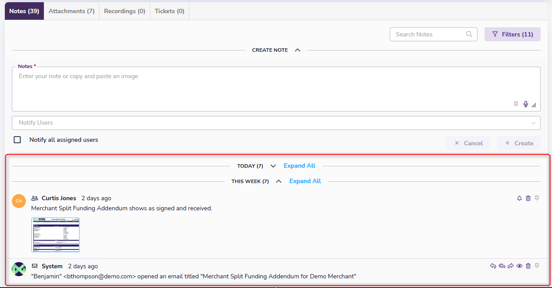The height and width of the screenshot is (288, 552).
Task: Click Expand All next to TODAY (7)
Action: pyautogui.click(x=299, y=166)
